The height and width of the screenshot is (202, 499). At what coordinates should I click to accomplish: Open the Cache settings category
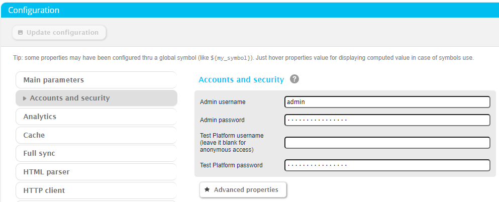[96, 135]
